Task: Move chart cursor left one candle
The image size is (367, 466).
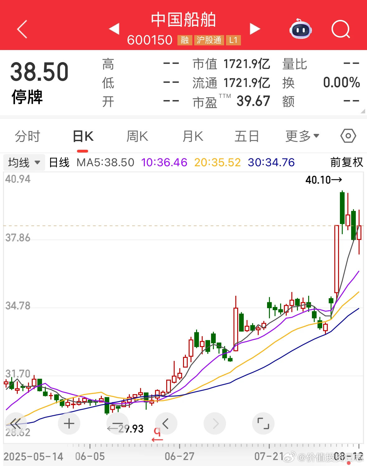Action: (x=166, y=423)
